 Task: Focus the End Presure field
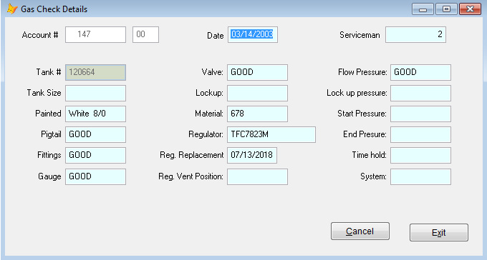click(x=420, y=134)
